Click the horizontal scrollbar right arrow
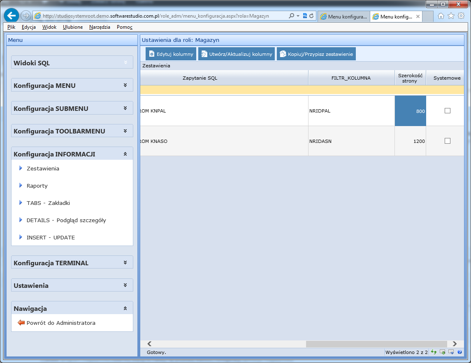 point(455,344)
